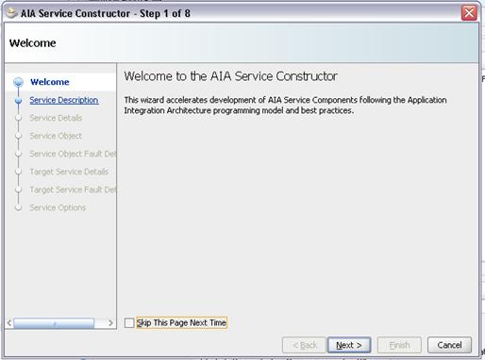
Task: Click the right arrow of the steps scrollbar
Action: click(110, 322)
